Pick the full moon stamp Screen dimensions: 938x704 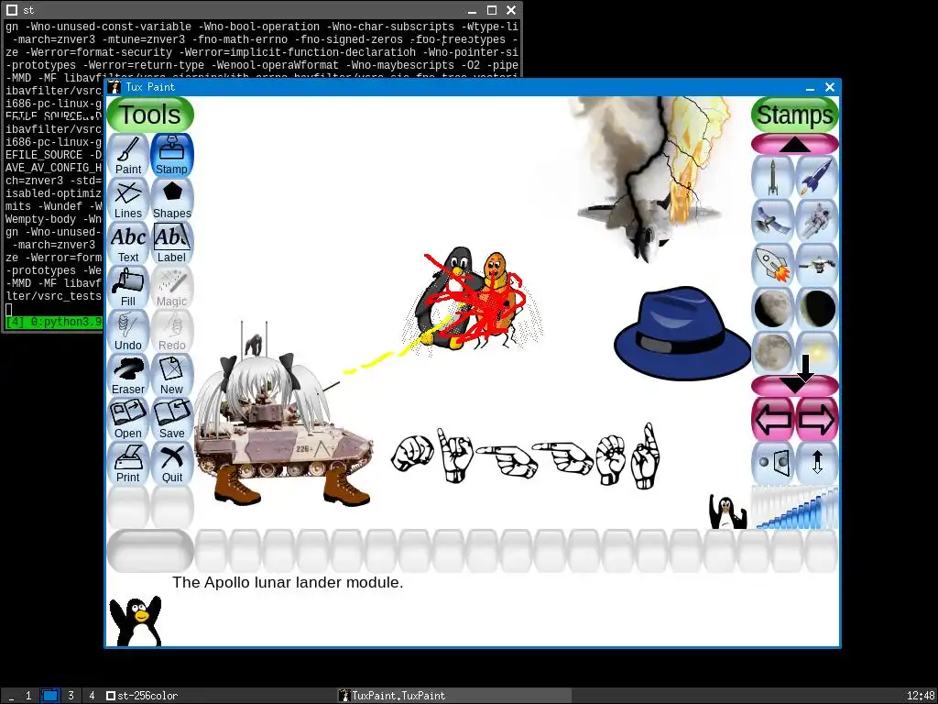point(773,353)
